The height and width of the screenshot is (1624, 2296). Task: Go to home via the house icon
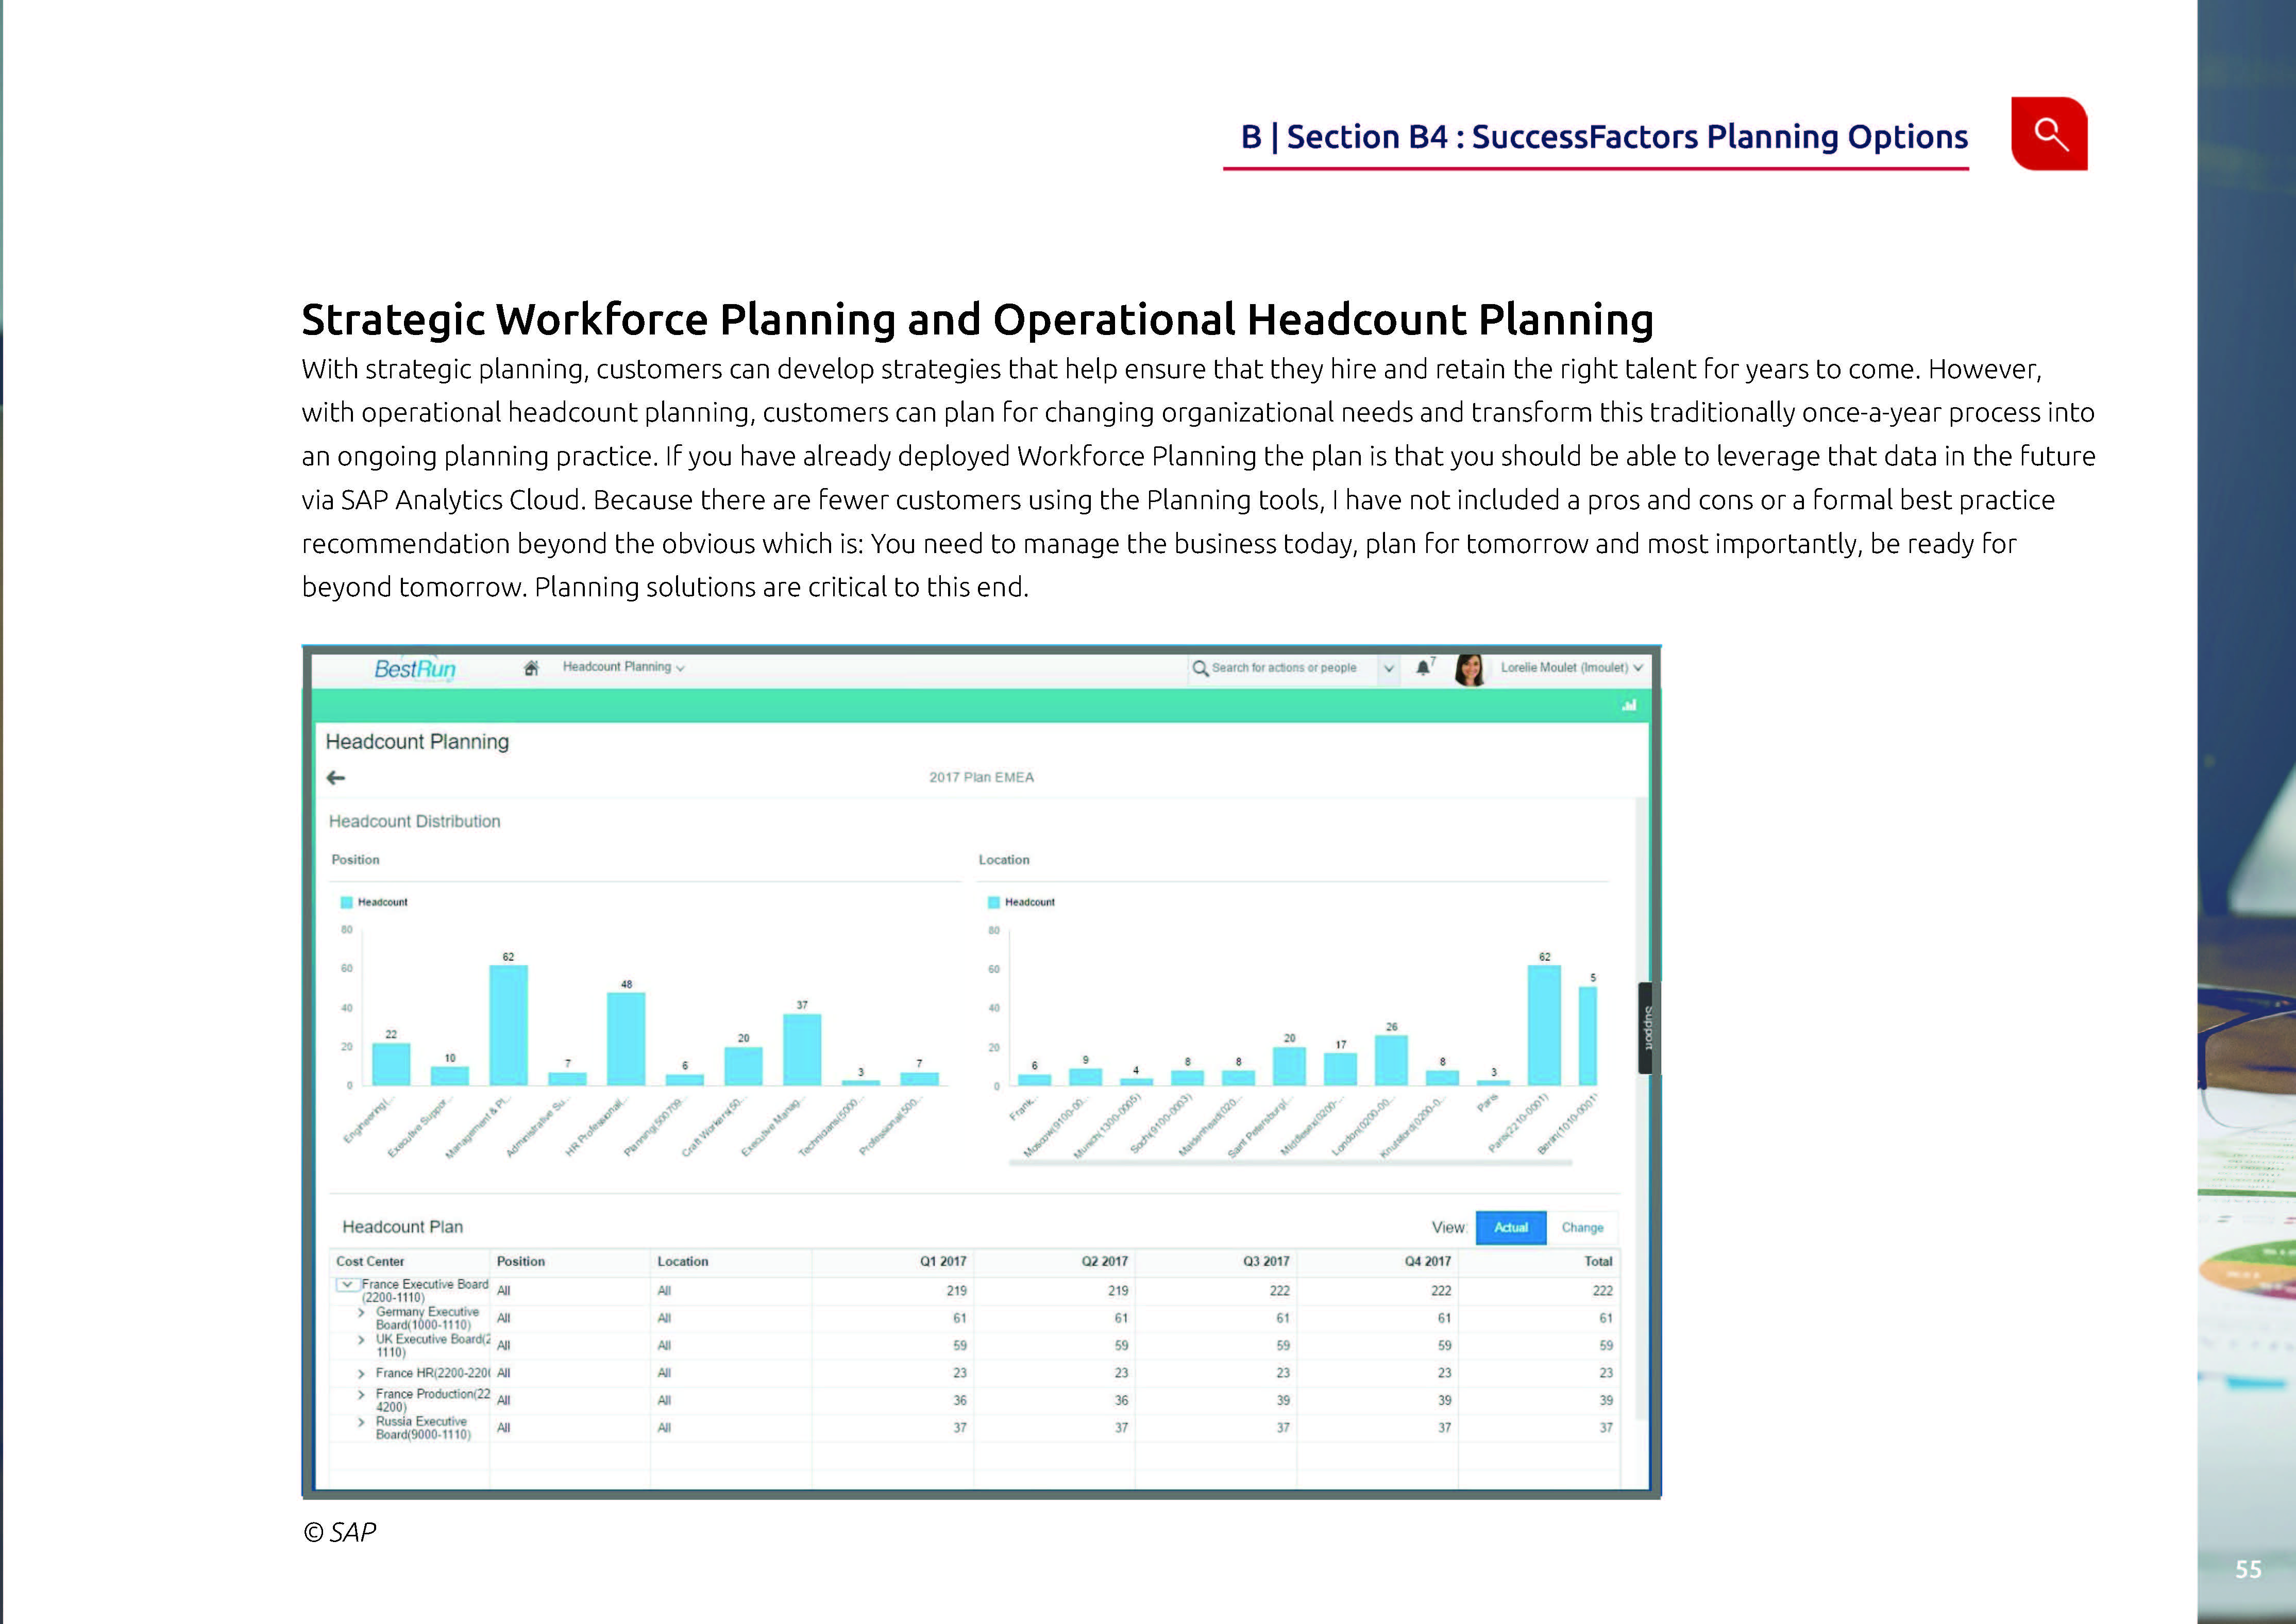[532, 668]
